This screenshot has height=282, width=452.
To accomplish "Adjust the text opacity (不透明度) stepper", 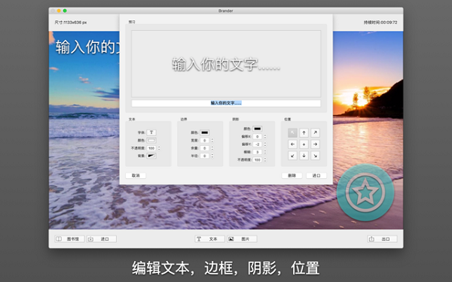I will pos(159,148).
